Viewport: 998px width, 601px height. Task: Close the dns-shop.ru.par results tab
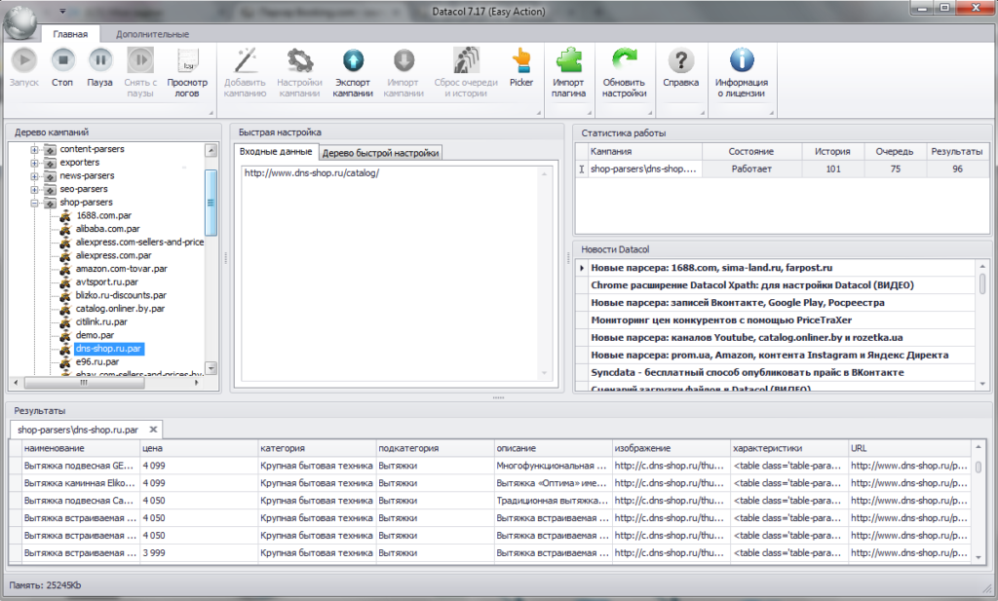pyautogui.click(x=153, y=430)
